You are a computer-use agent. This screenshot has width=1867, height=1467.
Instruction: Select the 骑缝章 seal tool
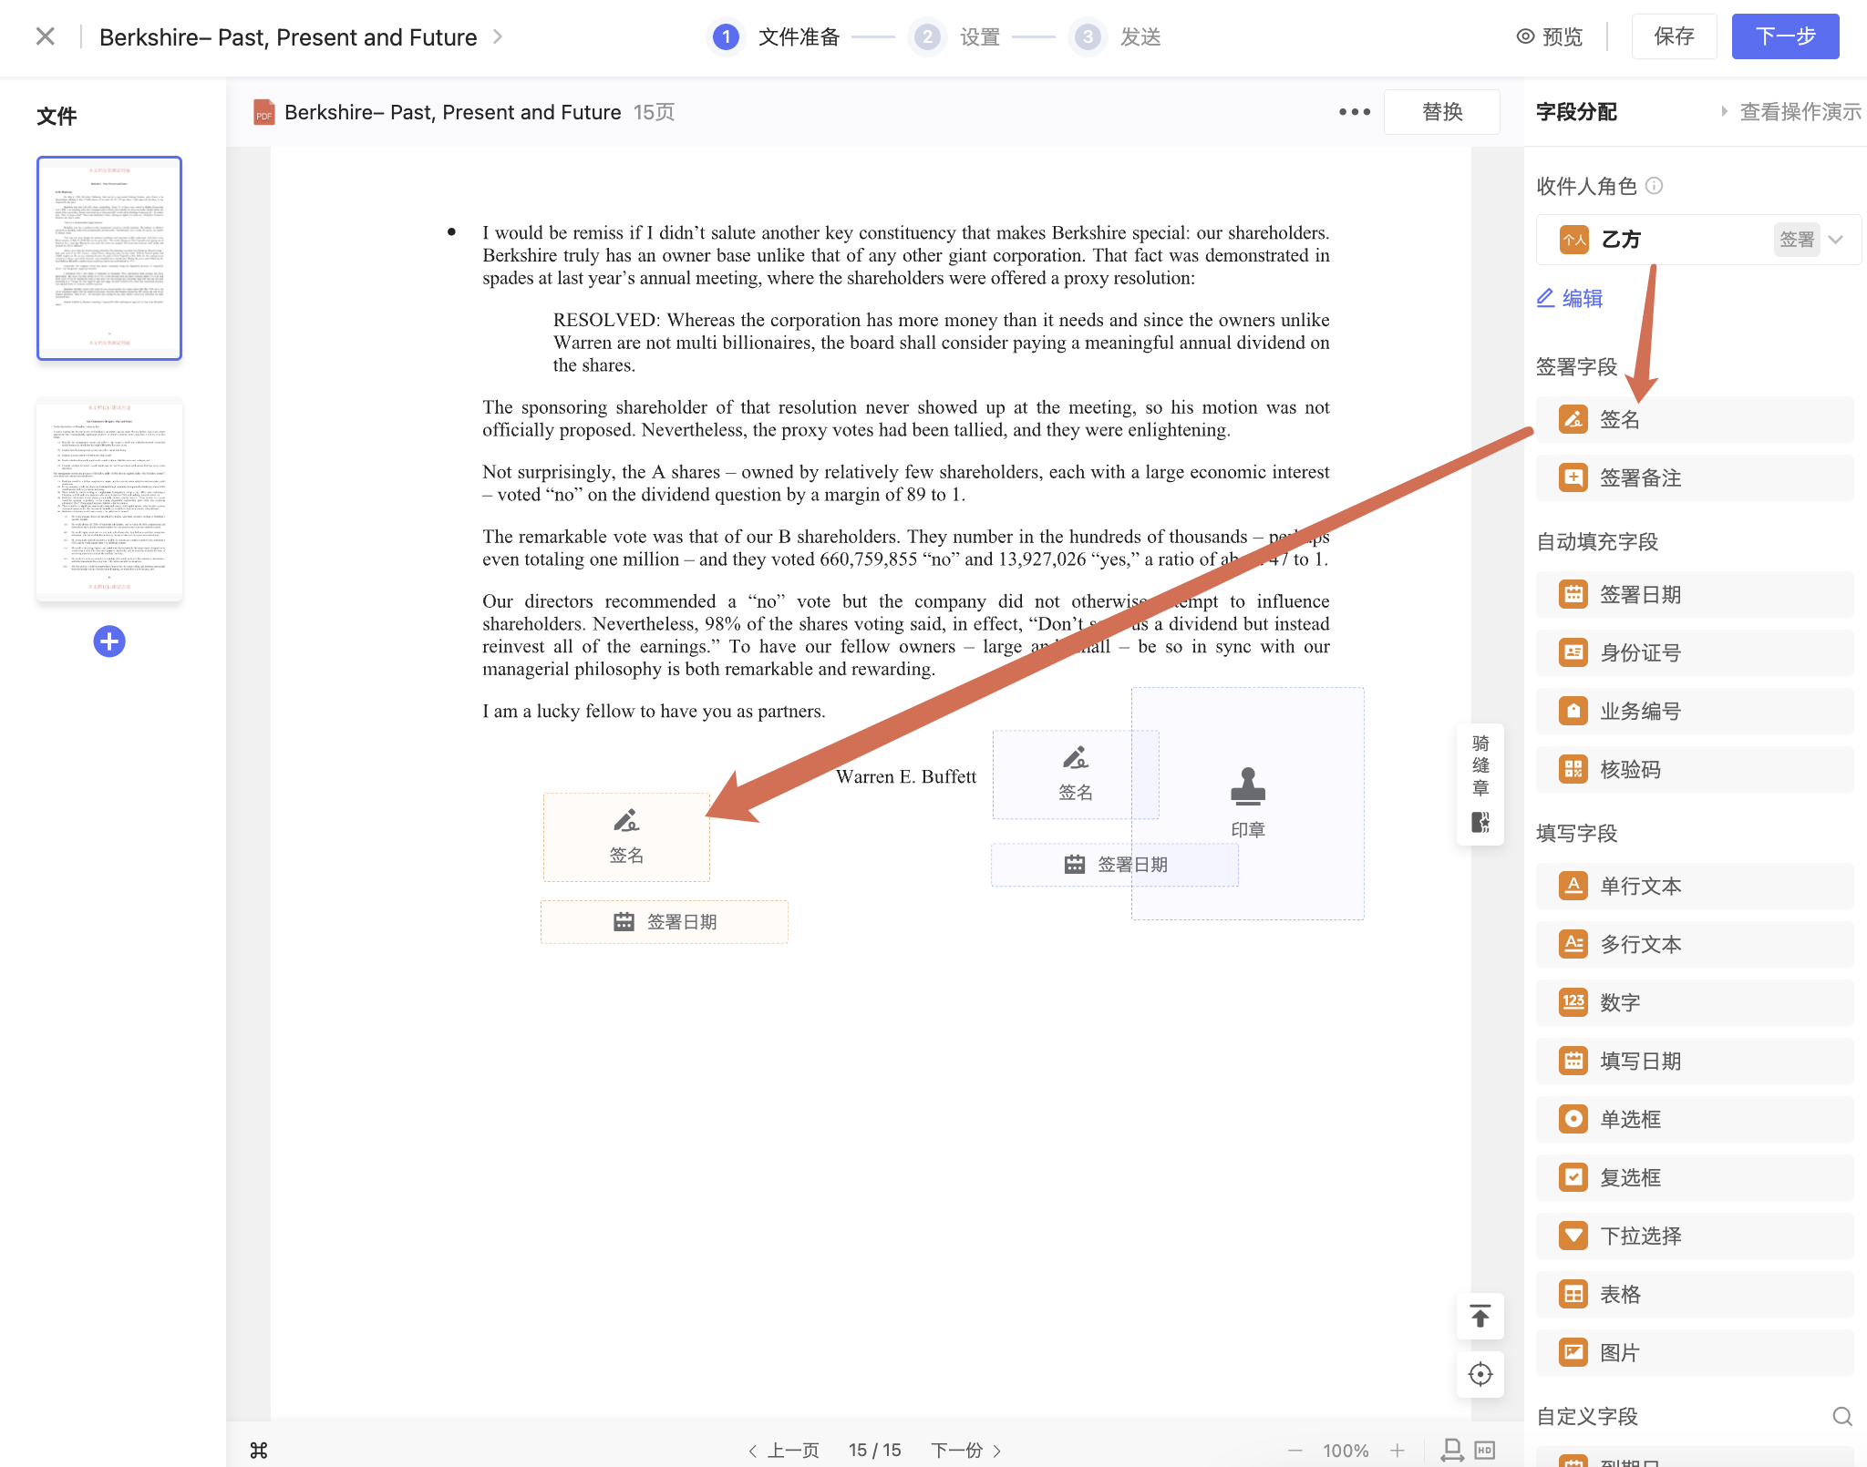coord(1480,784)
